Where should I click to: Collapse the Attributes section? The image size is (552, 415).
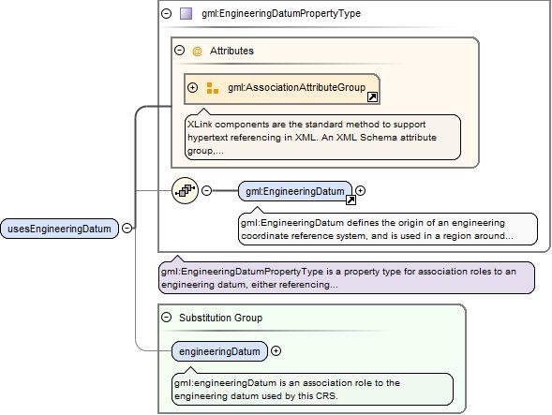coord(180,50)
